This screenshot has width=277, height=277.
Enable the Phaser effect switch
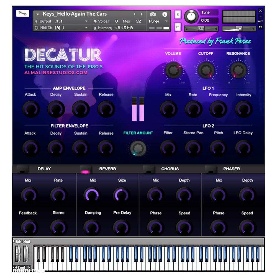click(x=211, y=169)
